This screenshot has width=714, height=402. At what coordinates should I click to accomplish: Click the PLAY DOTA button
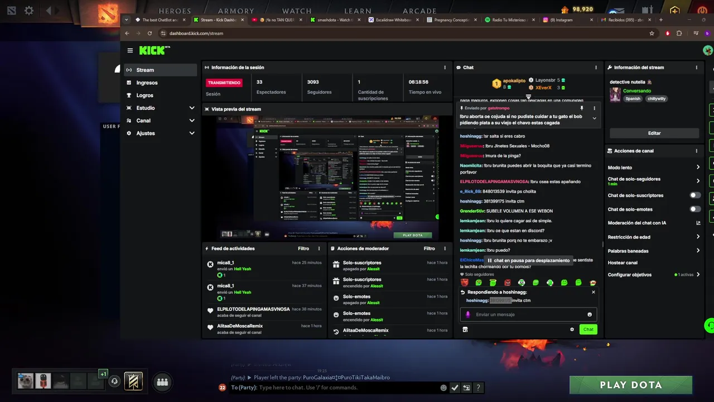pyautogui.click(x=631, y=385)
